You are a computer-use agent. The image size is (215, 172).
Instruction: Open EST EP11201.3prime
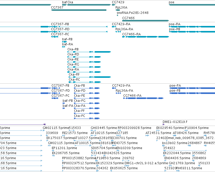pyautogui.click(x=64, y=148)
